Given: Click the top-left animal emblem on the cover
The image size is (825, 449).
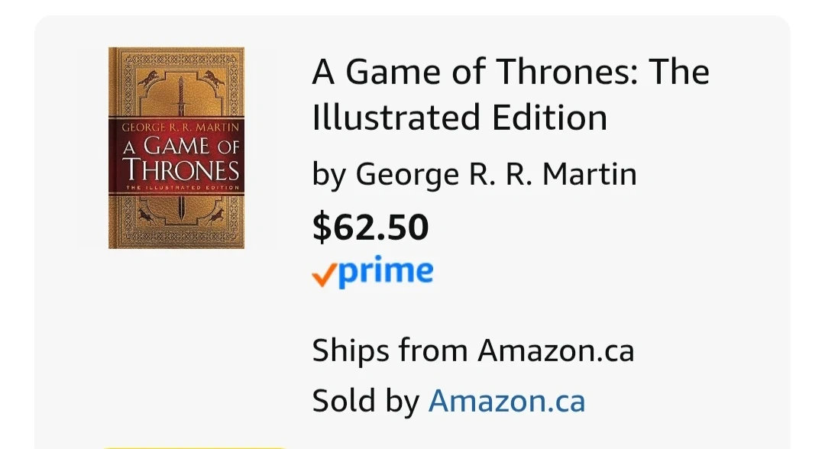Looking at the screenshot, I should click(147, 77).
